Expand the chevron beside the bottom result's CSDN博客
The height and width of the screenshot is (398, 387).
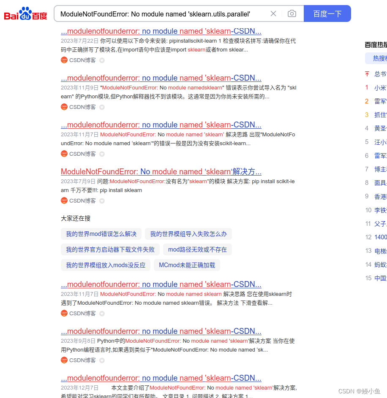(101, 360)
